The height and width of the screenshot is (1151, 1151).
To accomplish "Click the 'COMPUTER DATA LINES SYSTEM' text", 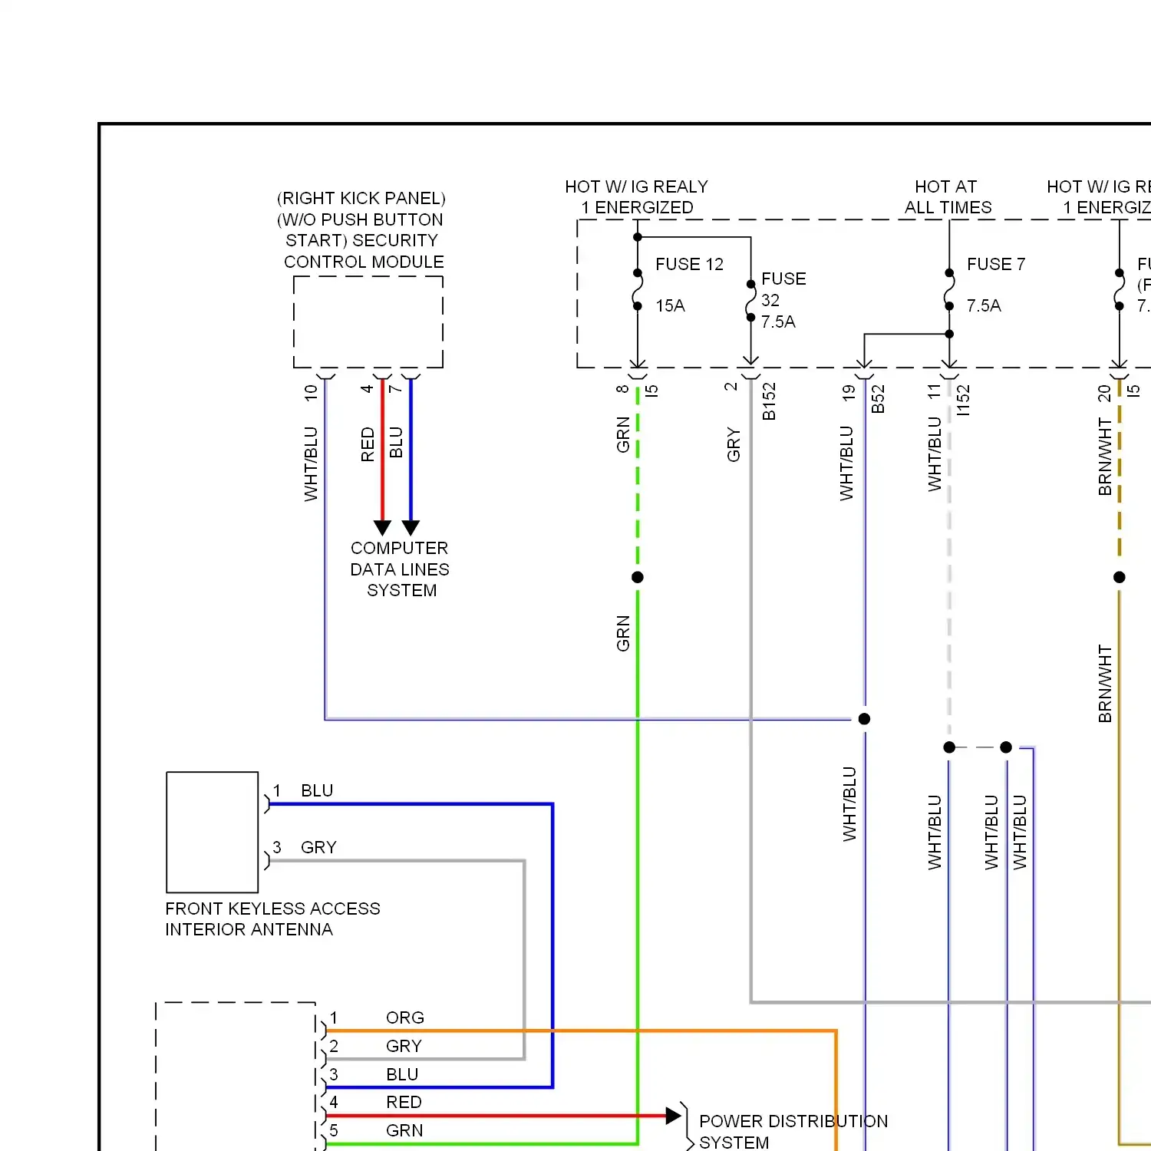I will (400, 569).
